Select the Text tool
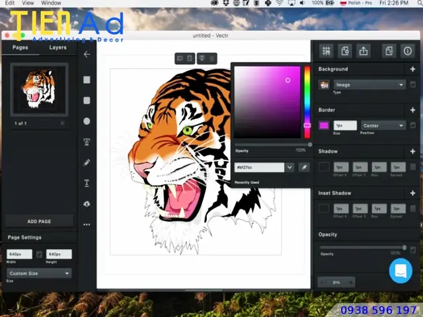The height and width of the screenshot is (317, 423). pos(87,183)
